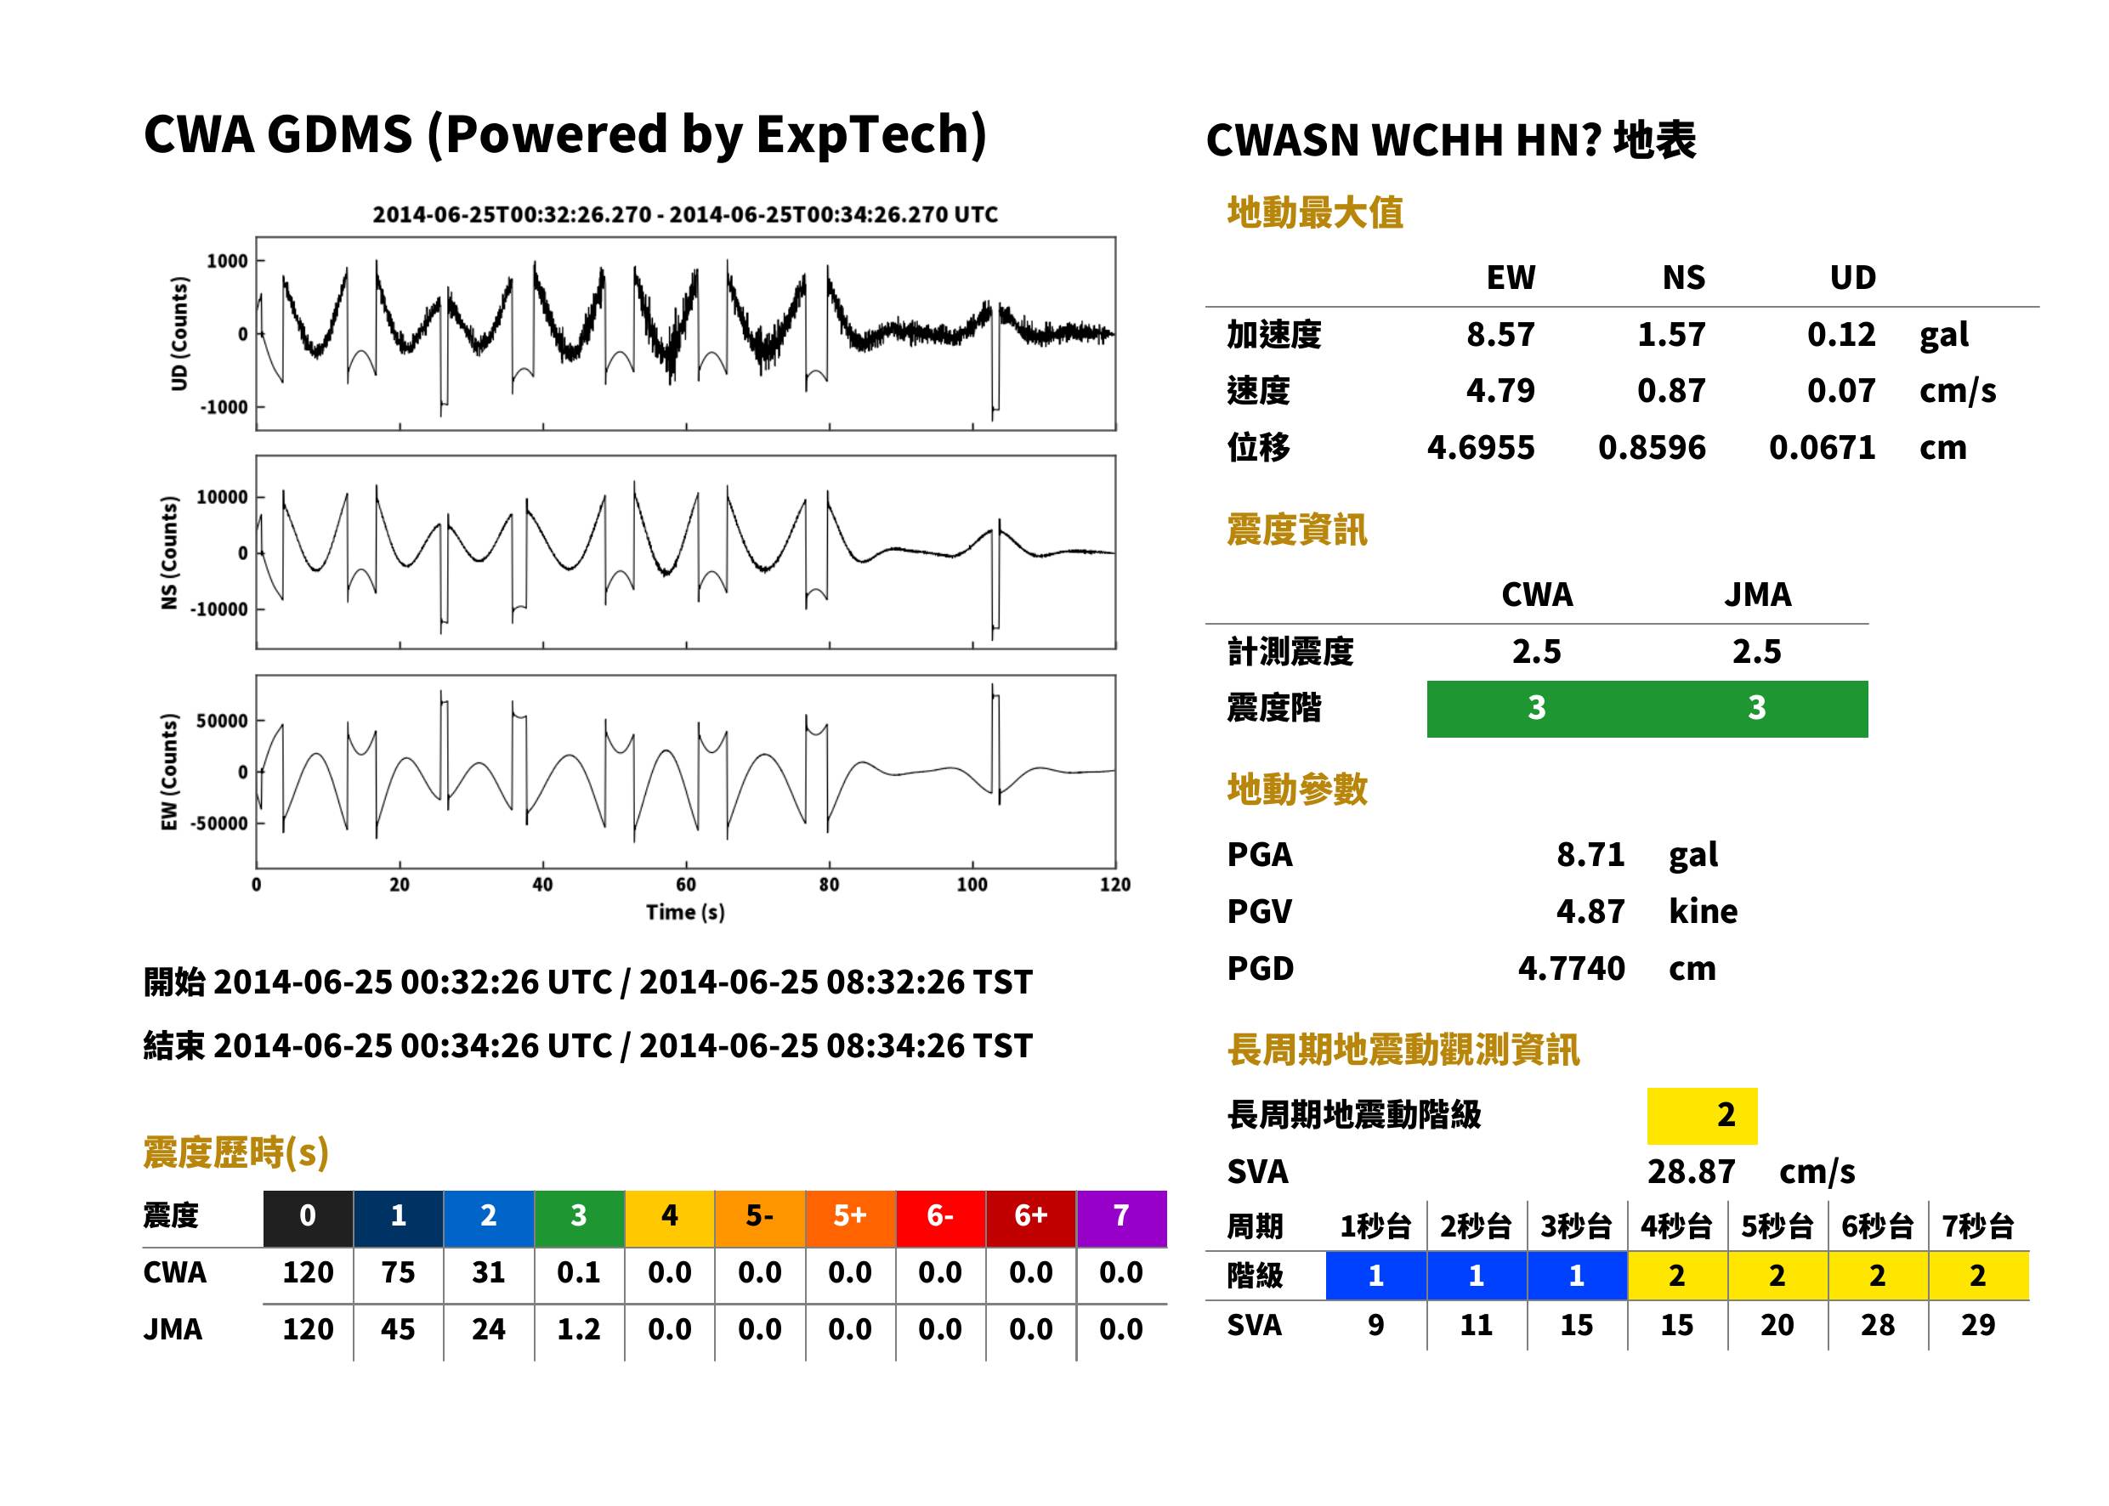
Task: Click the CWASN WCHH station heading
Action: click(1450, 140)
